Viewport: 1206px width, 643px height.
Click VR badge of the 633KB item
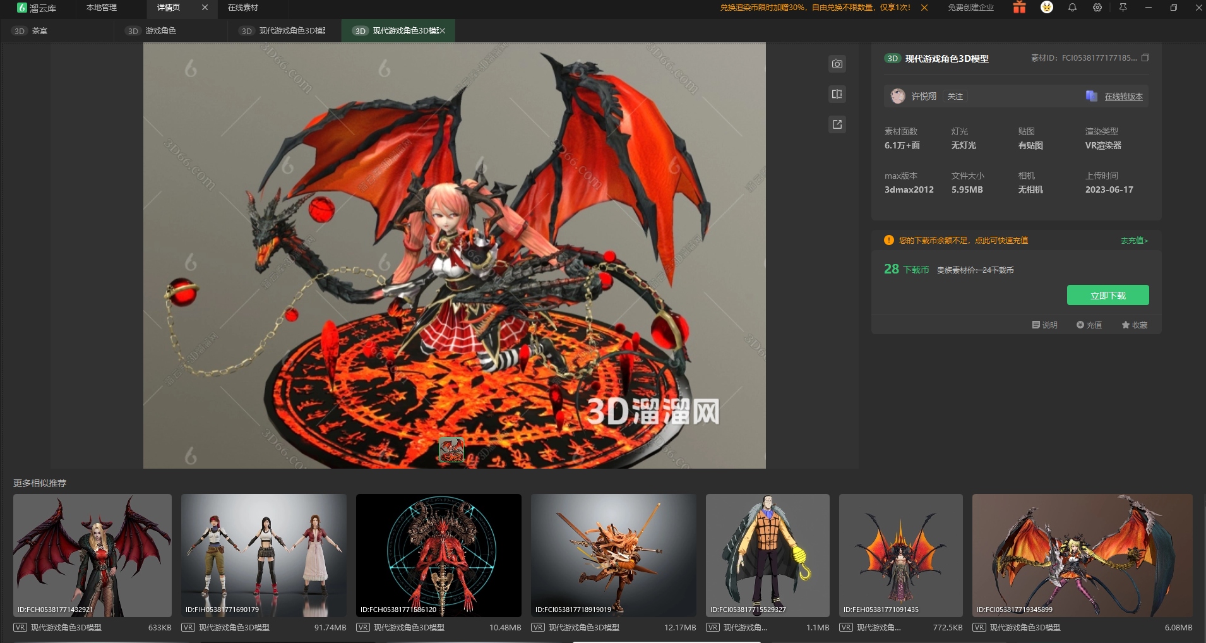click(20, 627)
